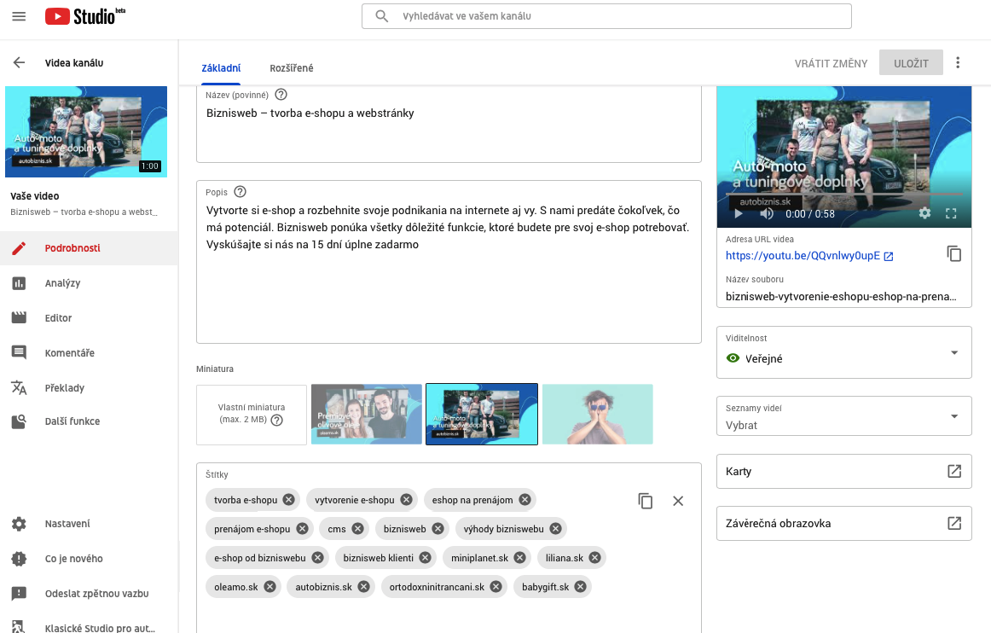This screenshot has width=991, height=633.
Task: Copy all tags using the Štítky copy icon
Action: [x=646, y=501]
